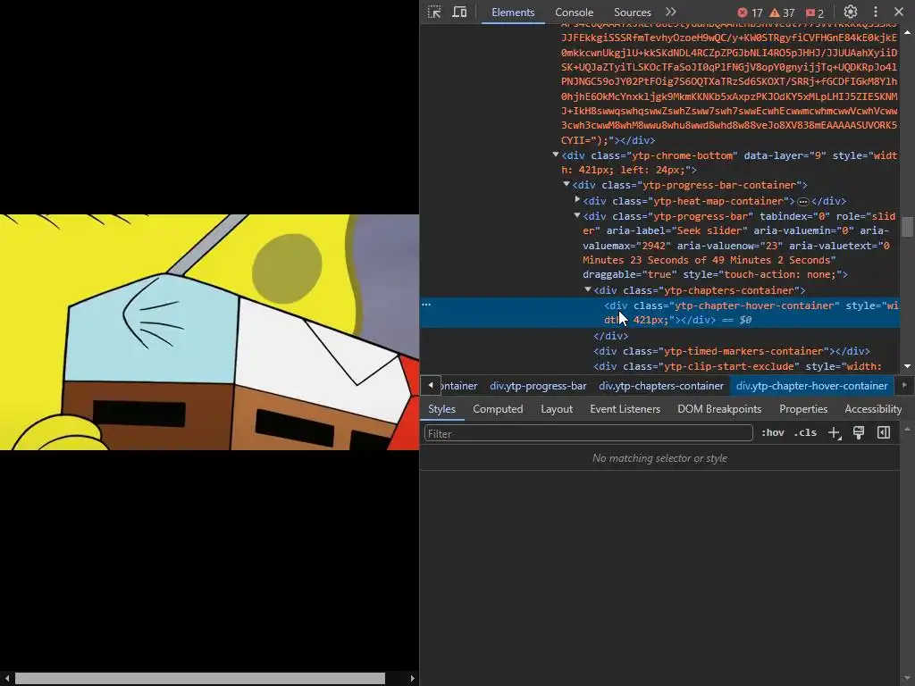The image size is (915, 686).
Task: Collapse the ytp-chapters-container node
Action: coord(588,289)
